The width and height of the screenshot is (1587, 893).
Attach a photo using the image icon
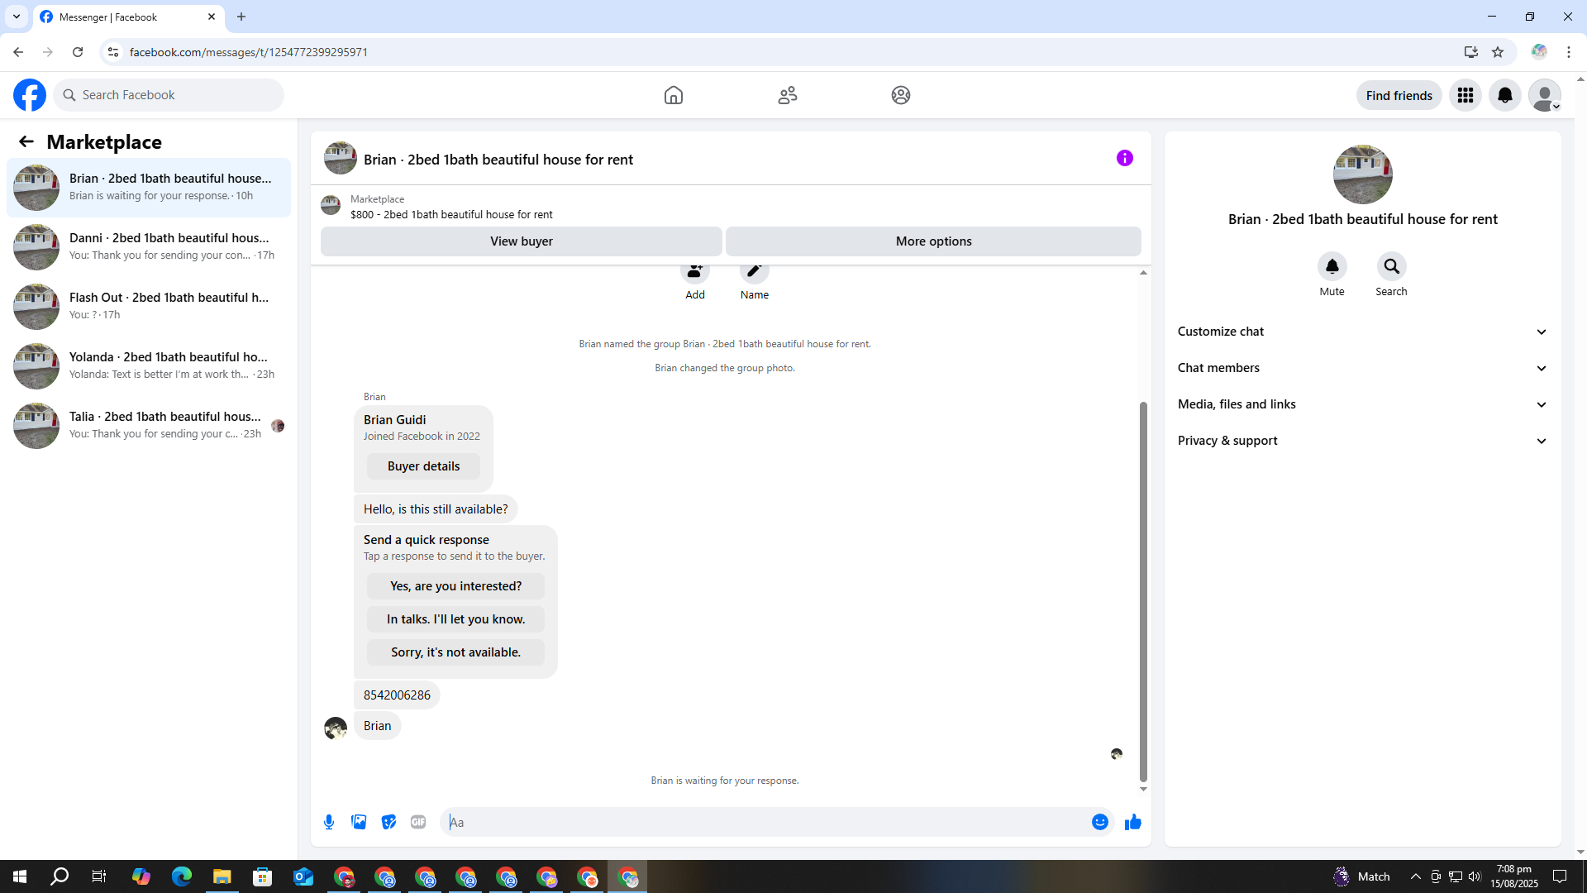[359, 822]
